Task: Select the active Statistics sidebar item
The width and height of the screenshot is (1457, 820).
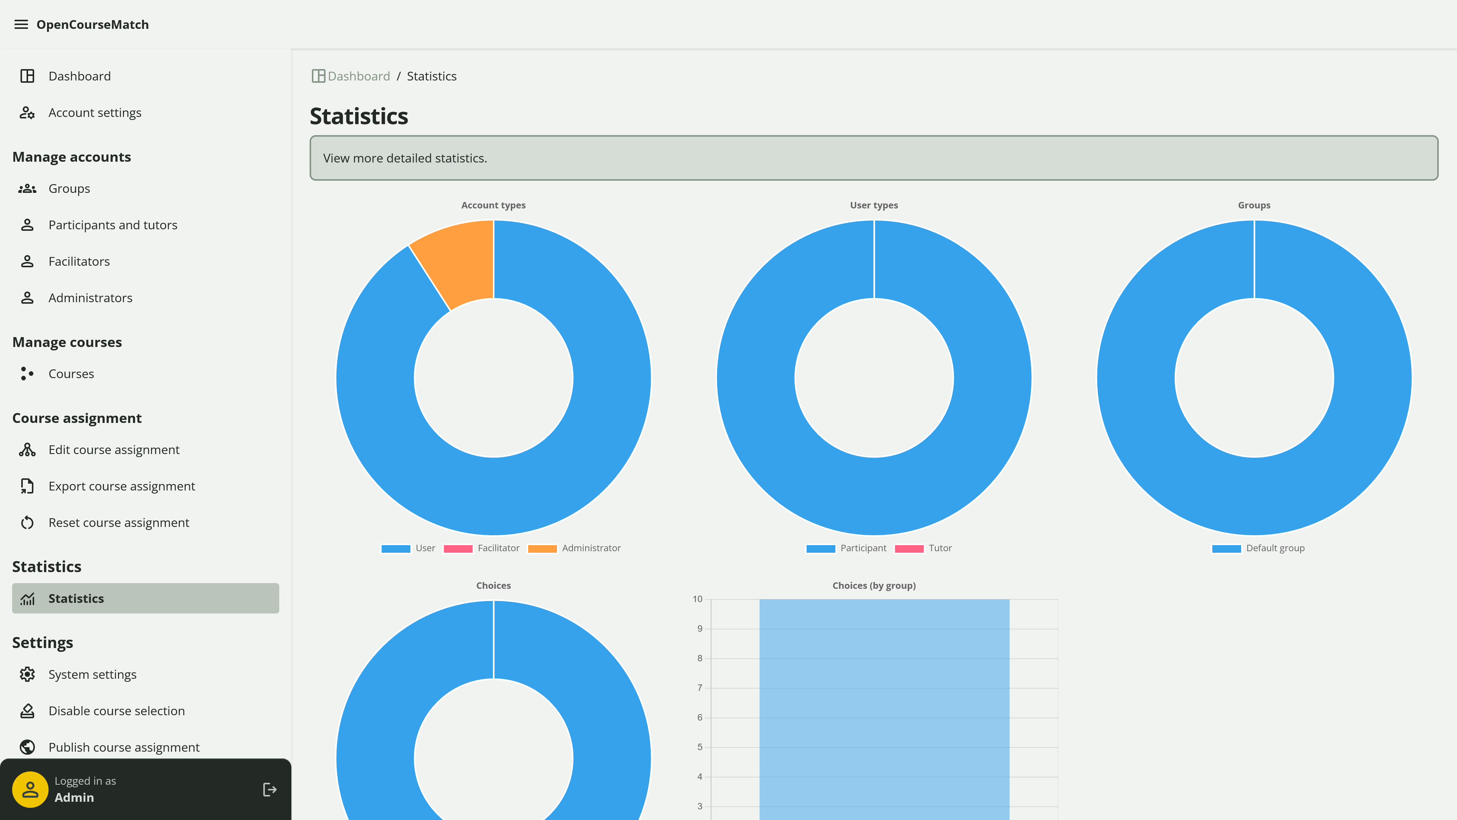Action: [x=145, y=598]
